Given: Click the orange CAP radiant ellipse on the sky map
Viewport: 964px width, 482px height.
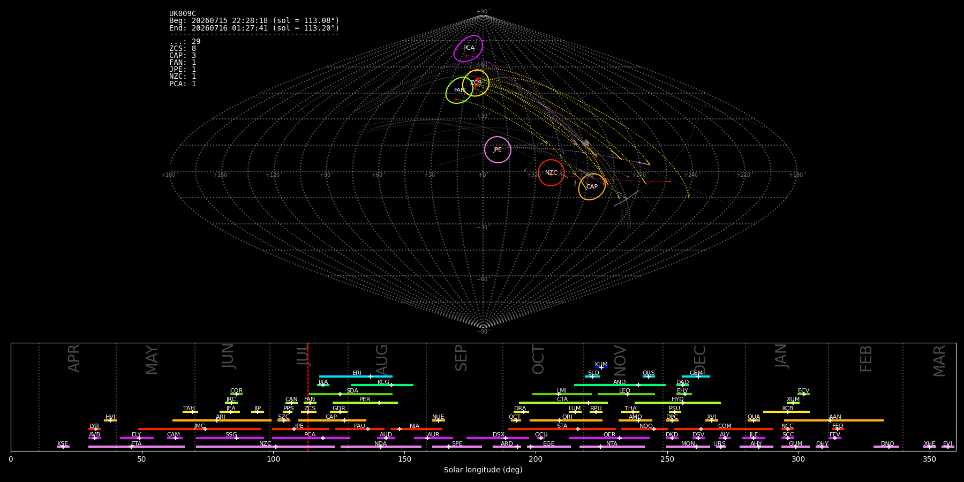Looking at the screenshot, I should coord(592,186).
